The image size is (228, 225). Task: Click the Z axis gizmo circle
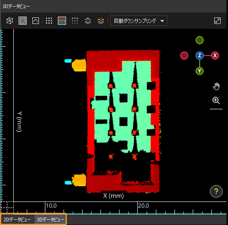tap(200, 56)
